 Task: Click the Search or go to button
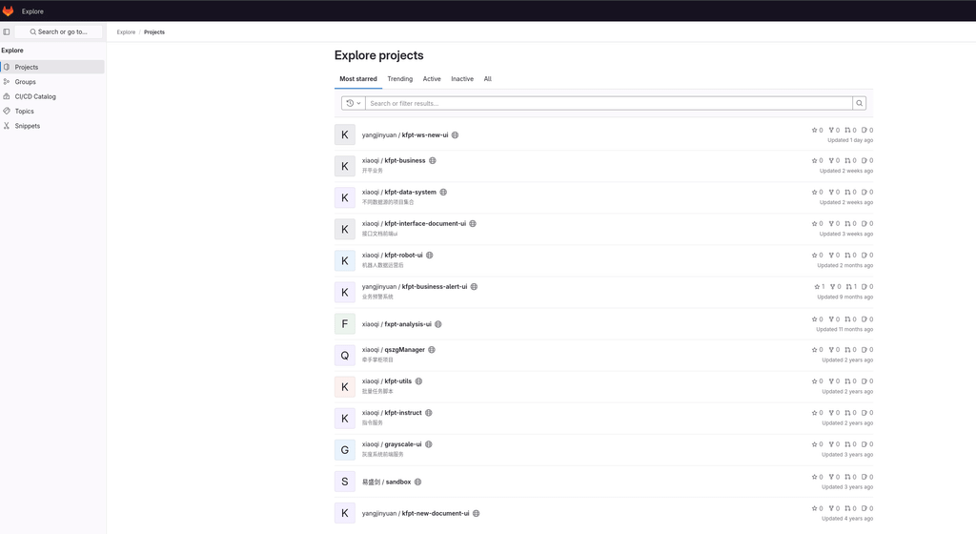(58, 31)
